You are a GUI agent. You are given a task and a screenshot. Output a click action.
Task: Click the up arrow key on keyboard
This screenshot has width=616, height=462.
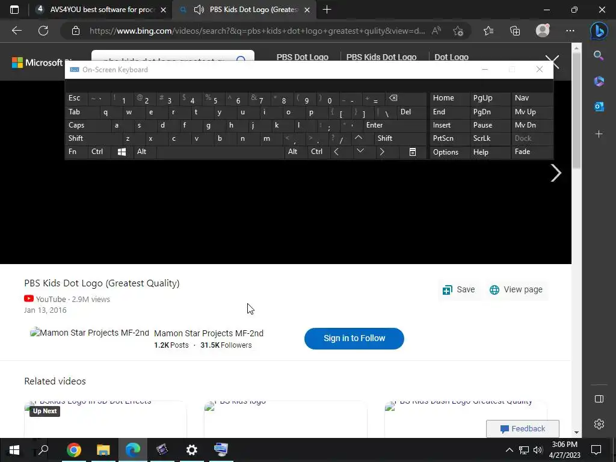[x=359, y=138]
